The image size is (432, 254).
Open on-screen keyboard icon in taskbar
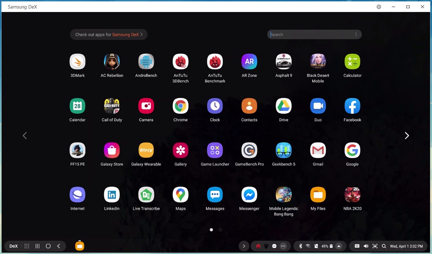(x=357, y=246)
